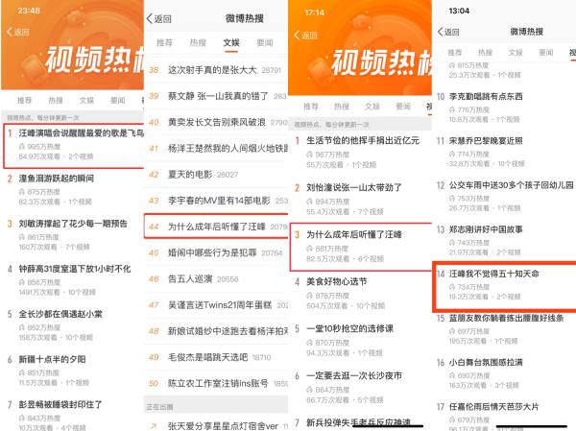Open the entry 公交车雨中送30多个孩子回幼儿园
The width and height of the screenshot is (576, 431).
click(504, 196)
